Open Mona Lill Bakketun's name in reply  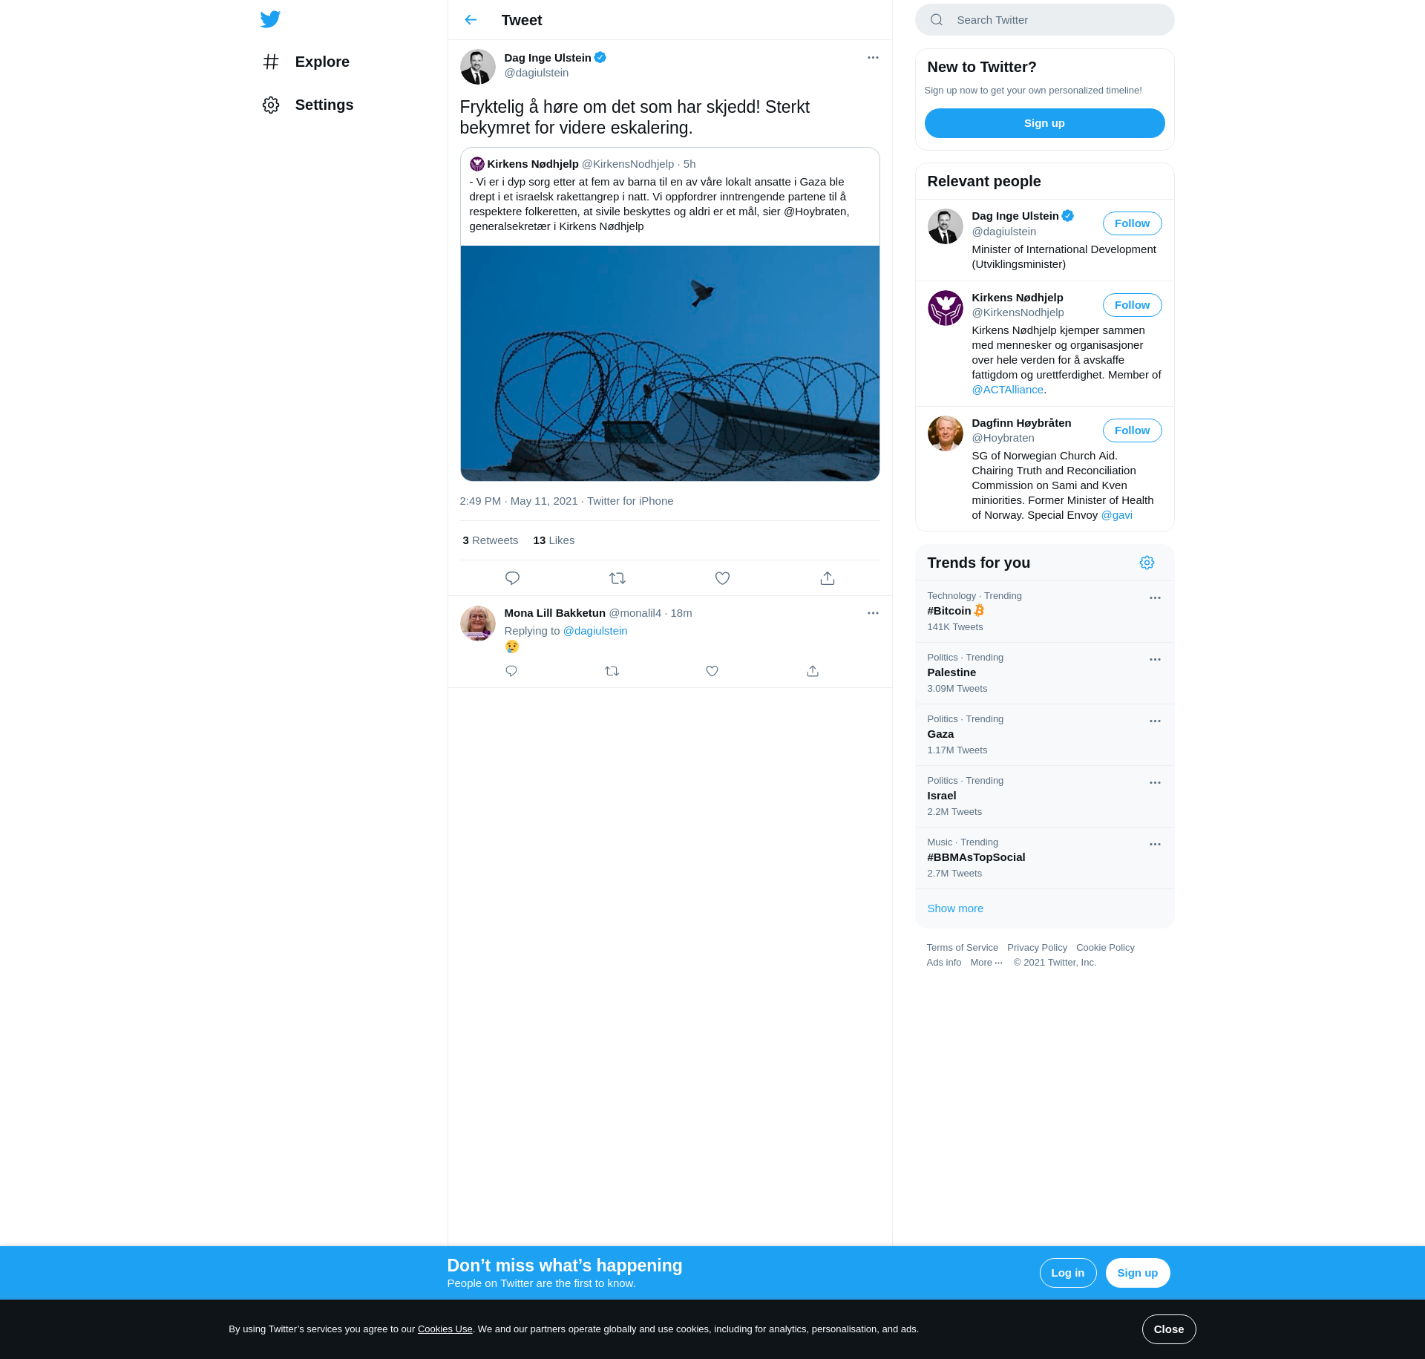[554, 613]
